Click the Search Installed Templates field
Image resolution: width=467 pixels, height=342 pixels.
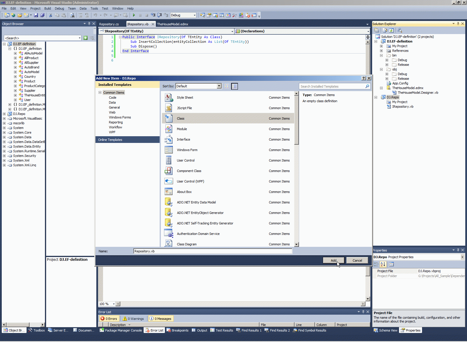click(335, 86)
